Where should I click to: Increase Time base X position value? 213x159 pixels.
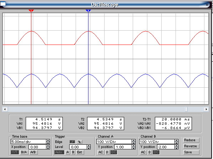[x=48, y=146]
